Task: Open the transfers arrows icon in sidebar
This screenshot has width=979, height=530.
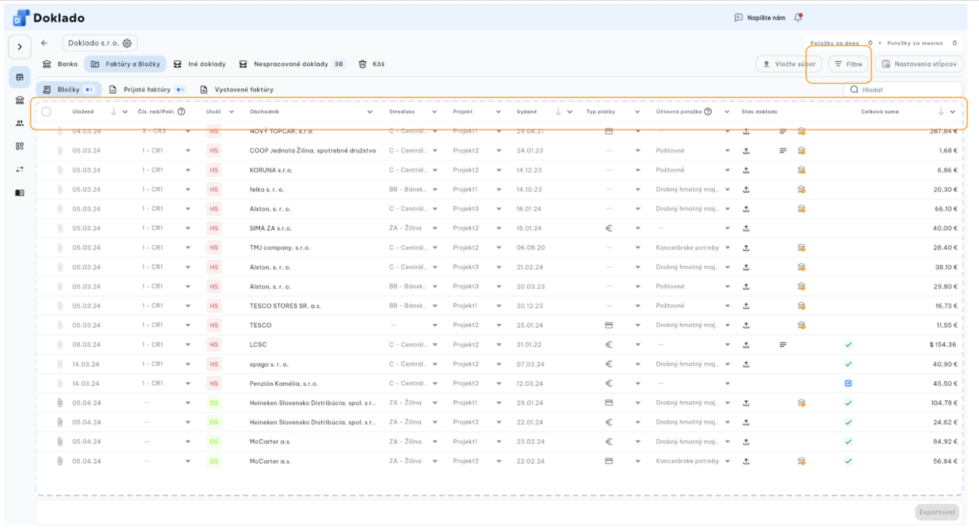Action: point(20,170)
